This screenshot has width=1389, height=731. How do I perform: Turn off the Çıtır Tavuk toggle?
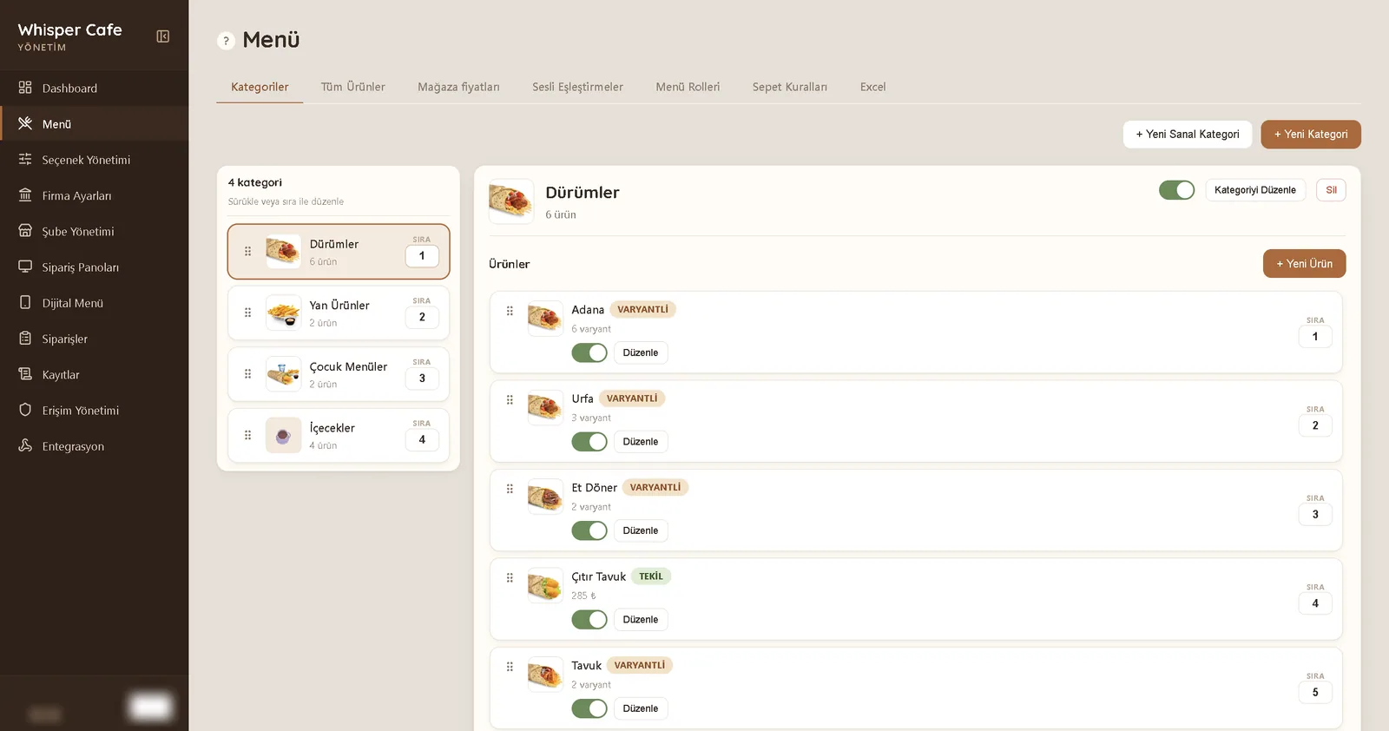point(589,620)
